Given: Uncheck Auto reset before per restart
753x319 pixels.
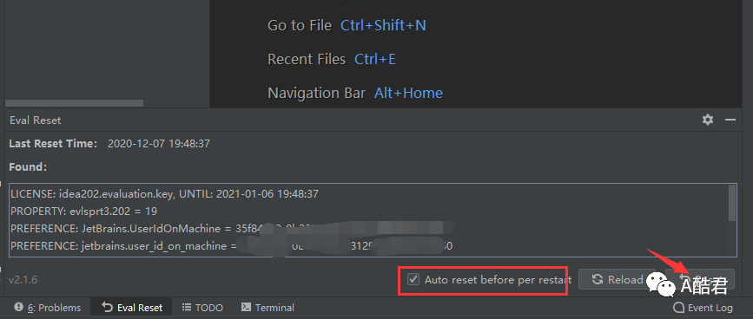Looking at the screenshot, I should point(413,279).
